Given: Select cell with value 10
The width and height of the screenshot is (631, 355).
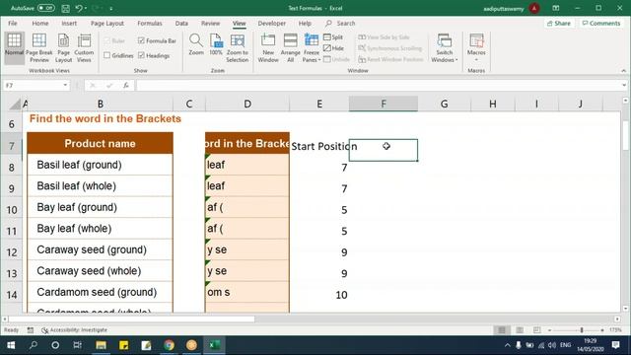Looking at the screenshot, I should [x=319, y=295].
